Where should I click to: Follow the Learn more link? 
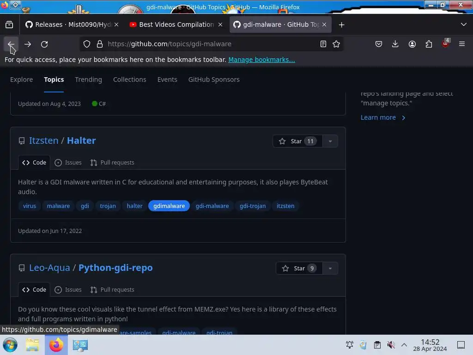pos(383,117)
